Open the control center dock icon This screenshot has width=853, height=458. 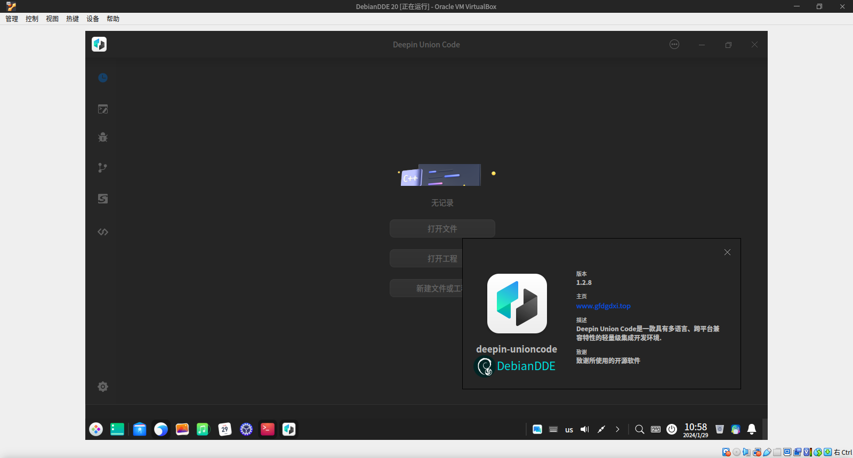pyautogui.click(x=246, y=429)
